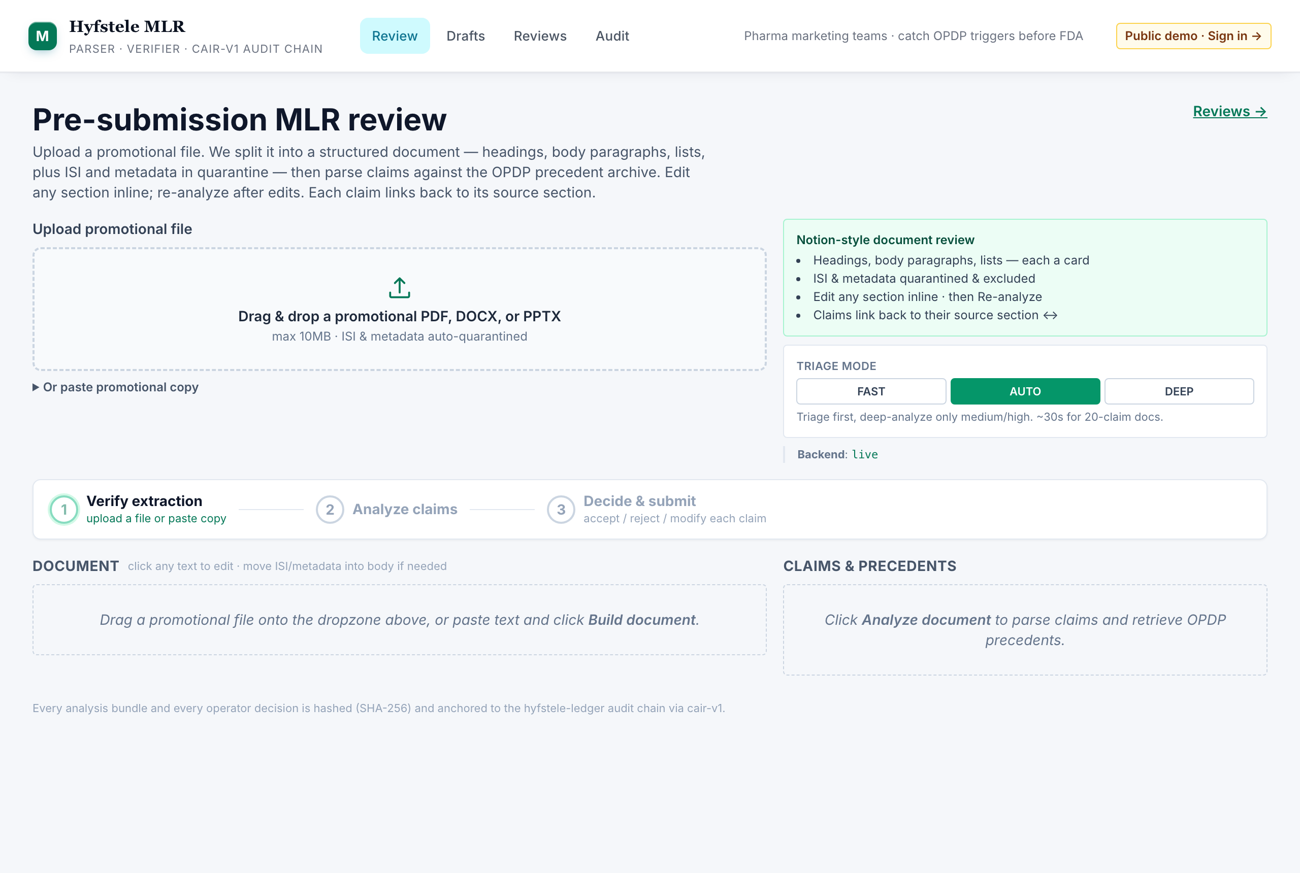
Task: Click 'Upload promotional file' label
Action: click(x=112, y=229)
